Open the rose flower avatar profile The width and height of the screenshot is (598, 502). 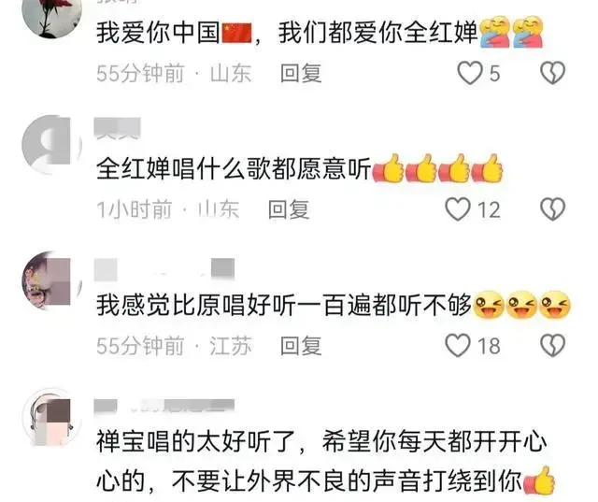tap(52, 15)
